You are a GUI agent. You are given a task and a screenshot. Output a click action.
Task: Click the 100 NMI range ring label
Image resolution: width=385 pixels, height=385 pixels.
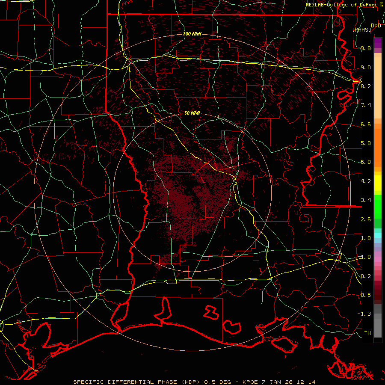pos(192,34)
